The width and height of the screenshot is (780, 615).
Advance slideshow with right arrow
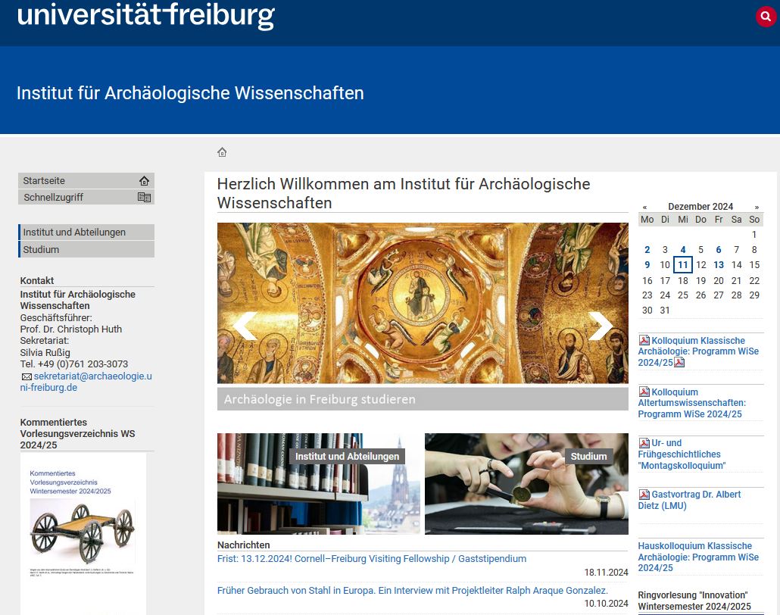click(601, 326)
